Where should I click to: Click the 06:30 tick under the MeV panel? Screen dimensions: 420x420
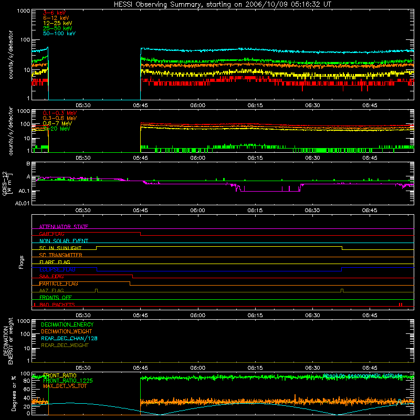tap(312, 158)
